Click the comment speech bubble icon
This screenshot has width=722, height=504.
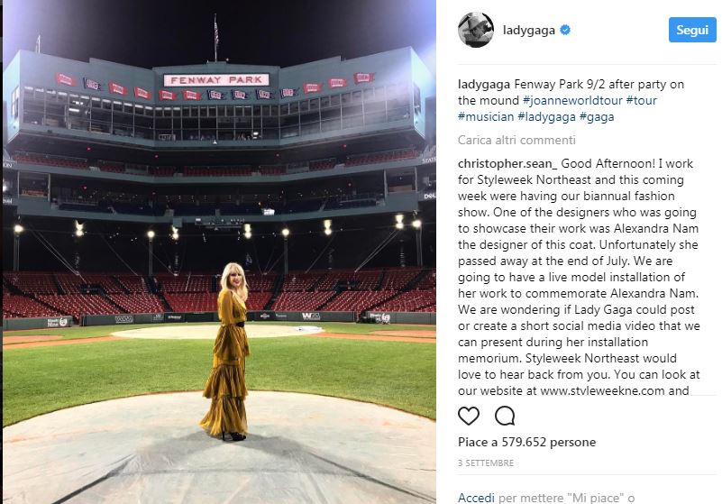(x=505, y=416)
